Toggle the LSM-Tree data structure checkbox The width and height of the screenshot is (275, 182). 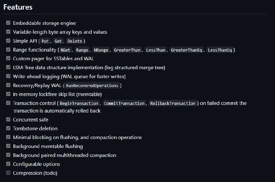tap(8, 67)
